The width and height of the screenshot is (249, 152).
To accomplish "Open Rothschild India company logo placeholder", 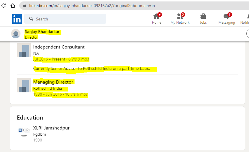I will [x=24, y=85].
